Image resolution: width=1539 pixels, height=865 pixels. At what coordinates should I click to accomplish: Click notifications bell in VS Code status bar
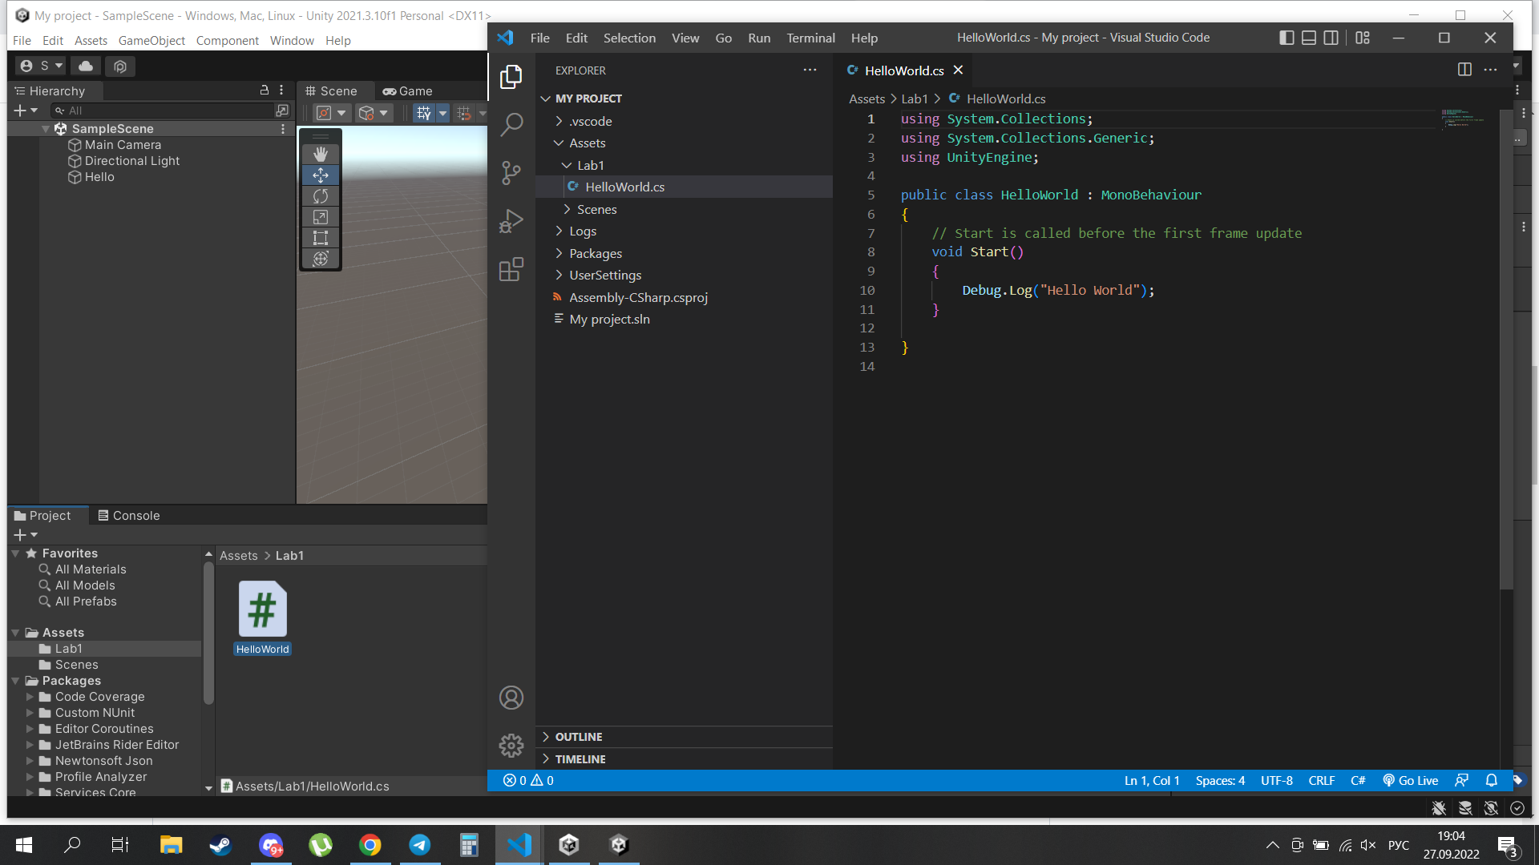tap(1492, 781)
